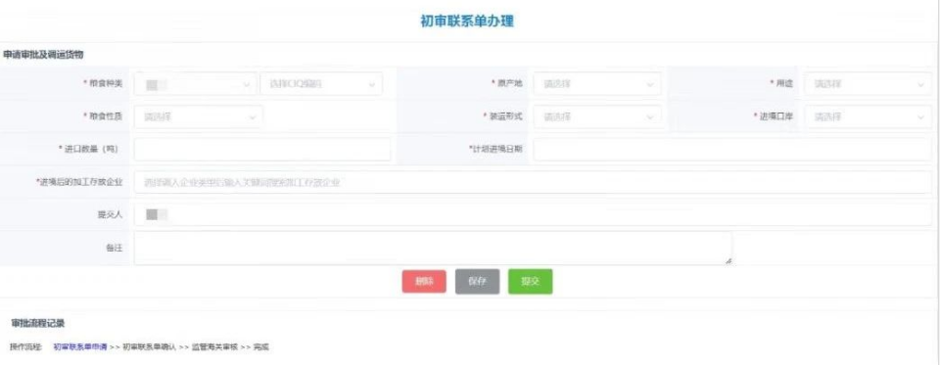Click the chevron arrow of 进境口岸 field
Viewport: 940px width, 365px height.
(920, 117)
